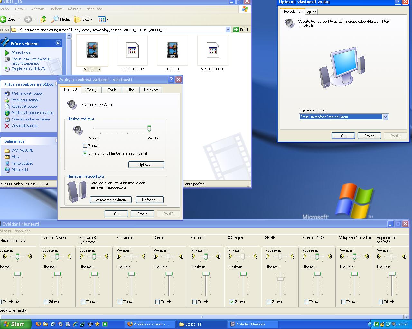Switch to the Výkon tab
This screenshot has width=412, height=329.
tap(311, 12)
